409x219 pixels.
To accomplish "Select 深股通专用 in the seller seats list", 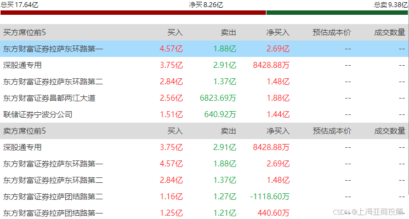I will [x=22, y=147].
